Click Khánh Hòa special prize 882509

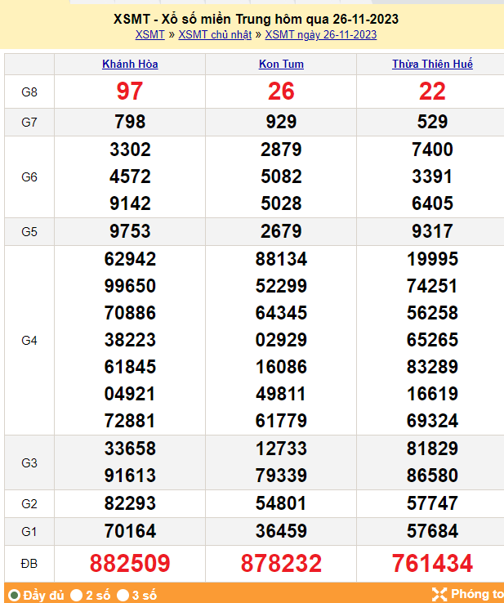[x=130, y=563]
